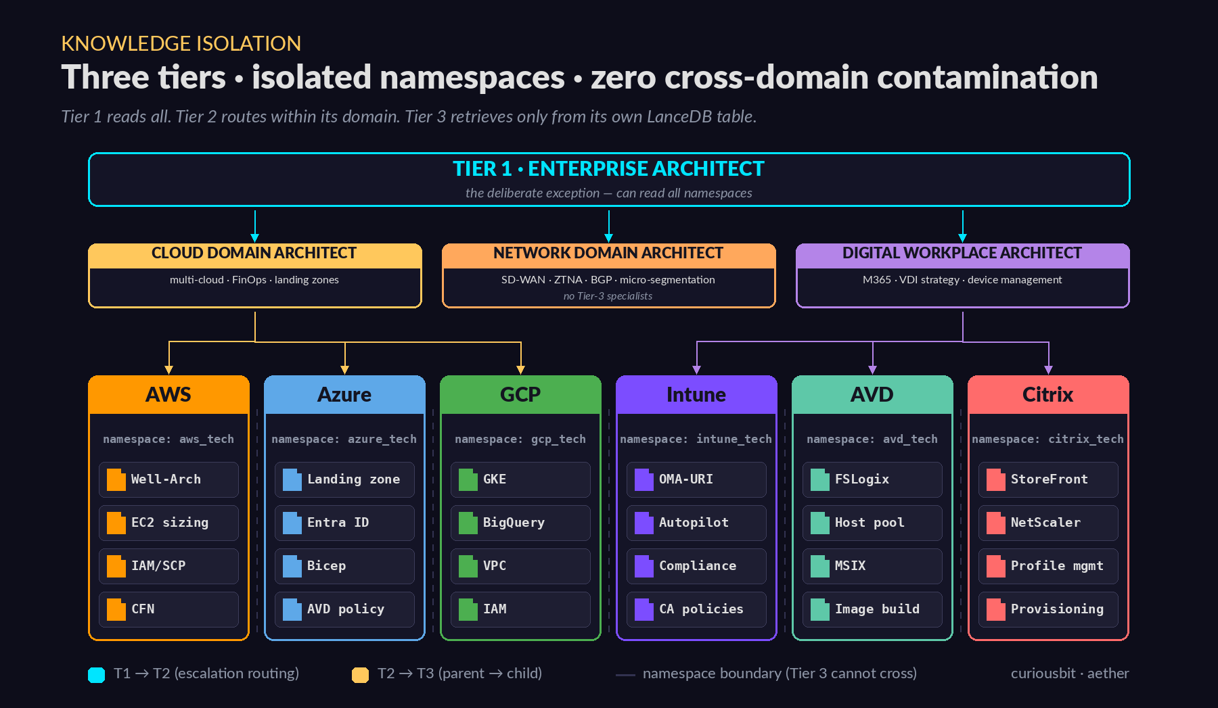Click the 'namespace: intune_tech' label
This screenshot has width=1218, height=708.
696,439
